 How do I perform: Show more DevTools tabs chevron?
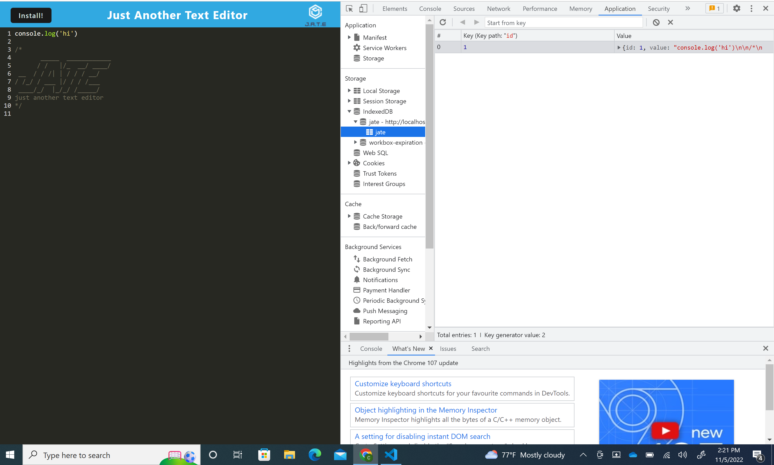(687, 9)
